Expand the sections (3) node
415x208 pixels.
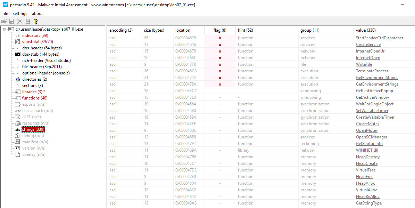(x=17, y=85)
